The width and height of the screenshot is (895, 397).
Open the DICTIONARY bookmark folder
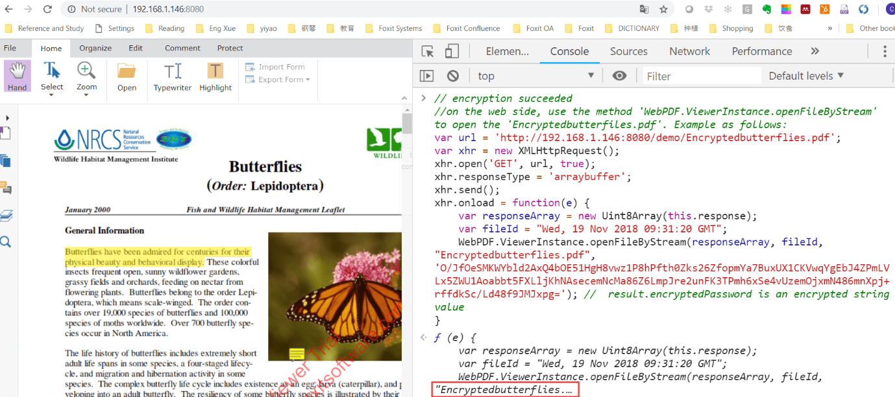click(631, 28)
